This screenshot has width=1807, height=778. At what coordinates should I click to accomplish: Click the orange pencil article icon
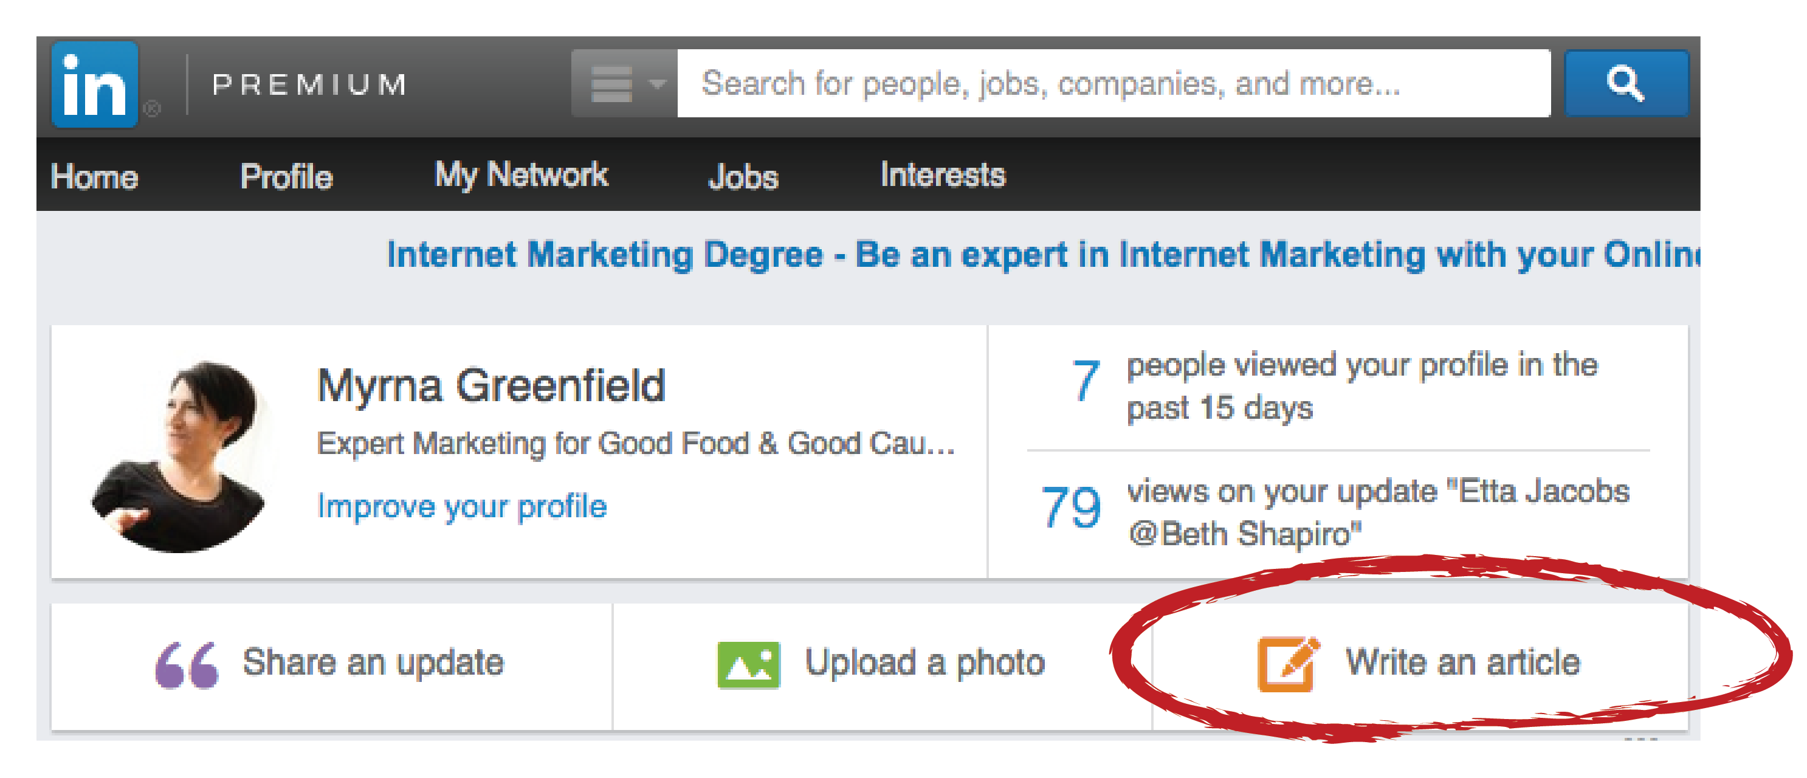[x=1287, y=664]
